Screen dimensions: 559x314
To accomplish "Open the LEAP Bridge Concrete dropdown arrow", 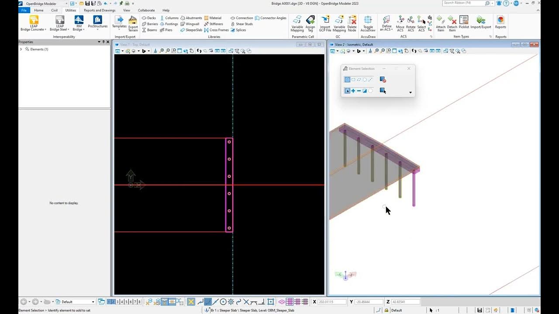I will pos(45,30).
